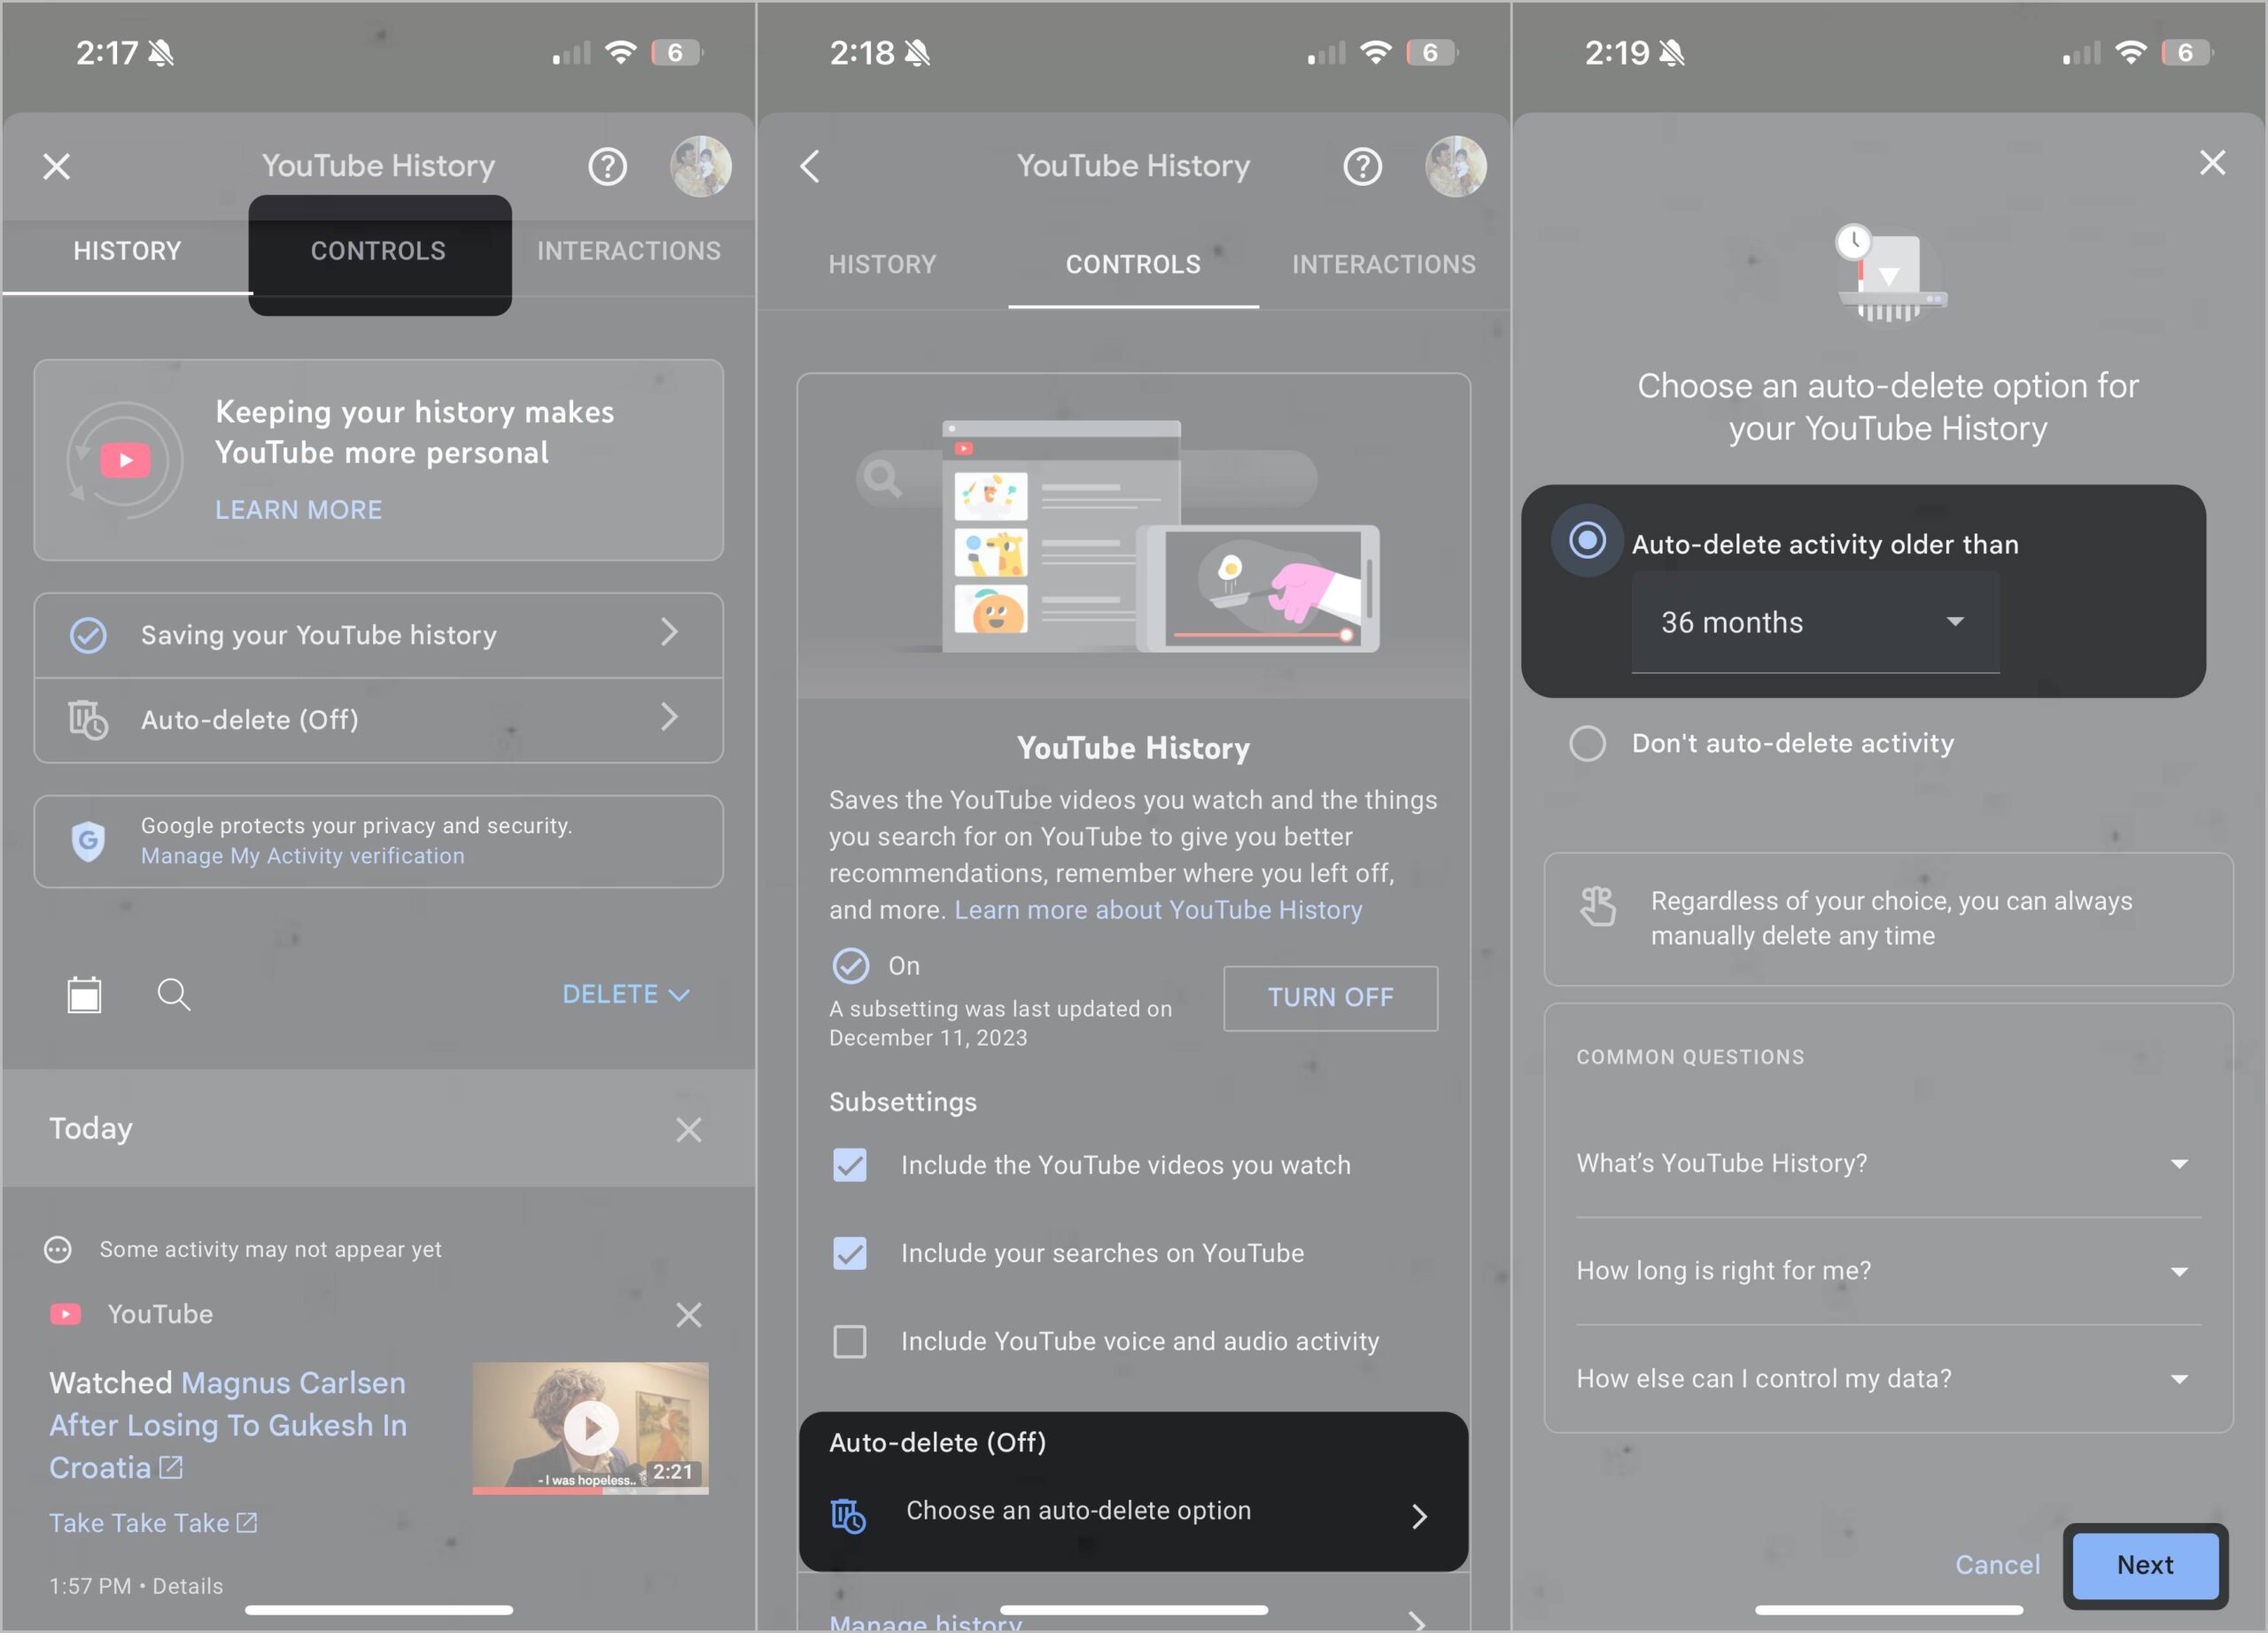Select the Google shield privacy icon
2268x1633 pixels.
[x=89, y=842]
